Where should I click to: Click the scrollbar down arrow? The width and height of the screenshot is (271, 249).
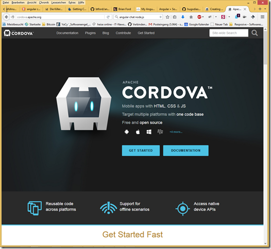pos(265,243)
